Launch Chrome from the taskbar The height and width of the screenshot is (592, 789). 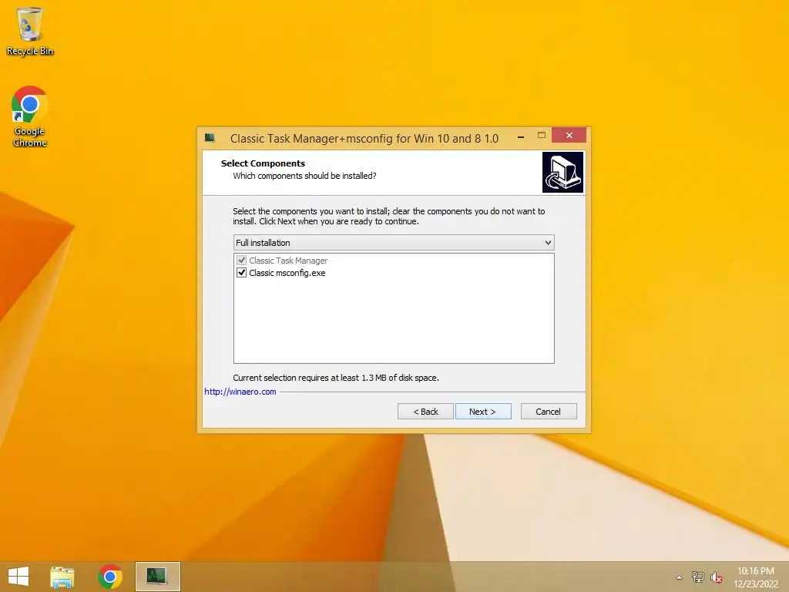pos(110,577)
